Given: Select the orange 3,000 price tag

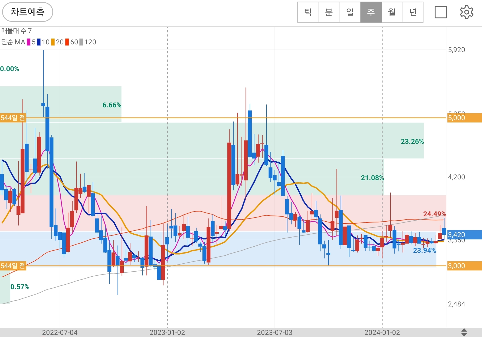Looking at the screenshot, I should pyautogui.click(x=464, y=266).
